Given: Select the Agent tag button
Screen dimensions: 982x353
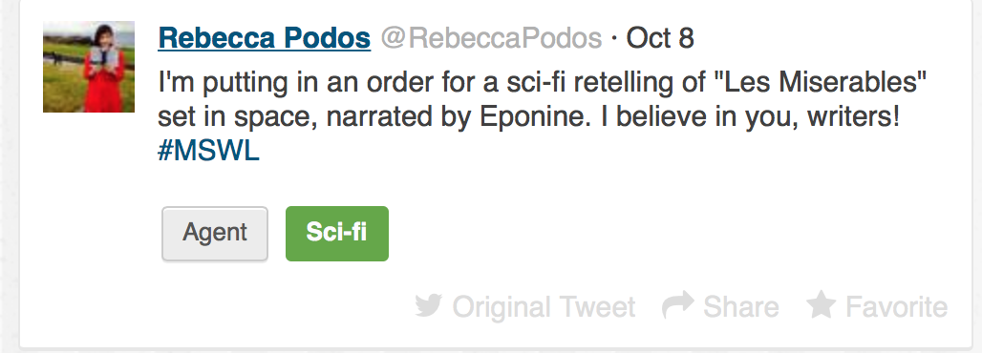Looking at the screenshot, I should [215, 234].
